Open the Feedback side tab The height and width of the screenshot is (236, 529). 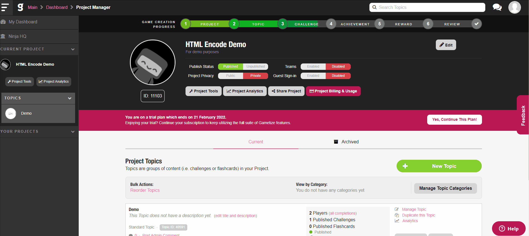pos(523,115)
